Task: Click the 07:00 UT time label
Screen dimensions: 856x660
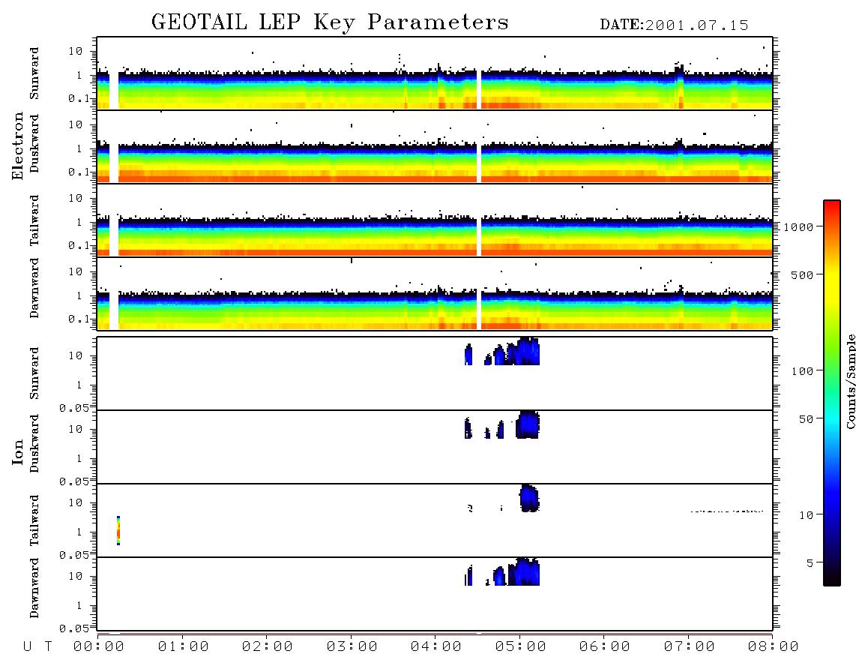Action: point(690,647)
